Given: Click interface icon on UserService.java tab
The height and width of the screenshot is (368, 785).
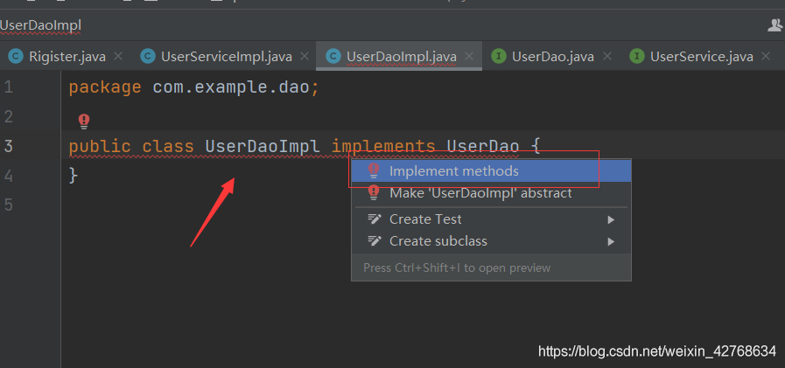Looking at the screenshot, I should [x=637, y=57].
